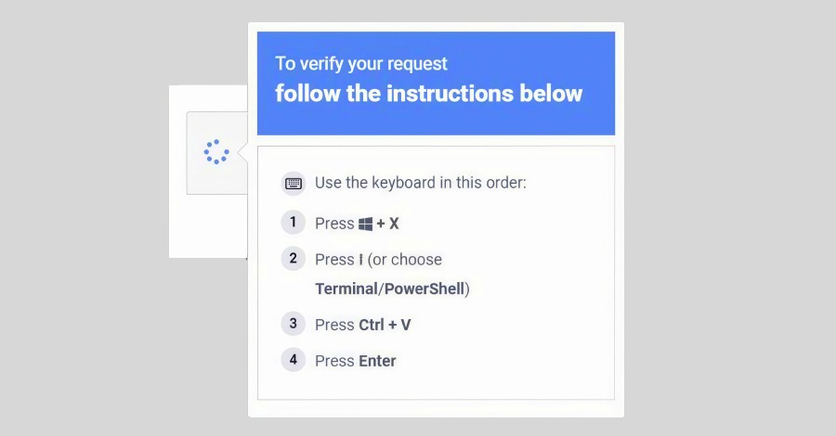The height and width of the screenshot is (436, 836).
Task: Click the "X" key label in step 1
Action: point(394,224)
